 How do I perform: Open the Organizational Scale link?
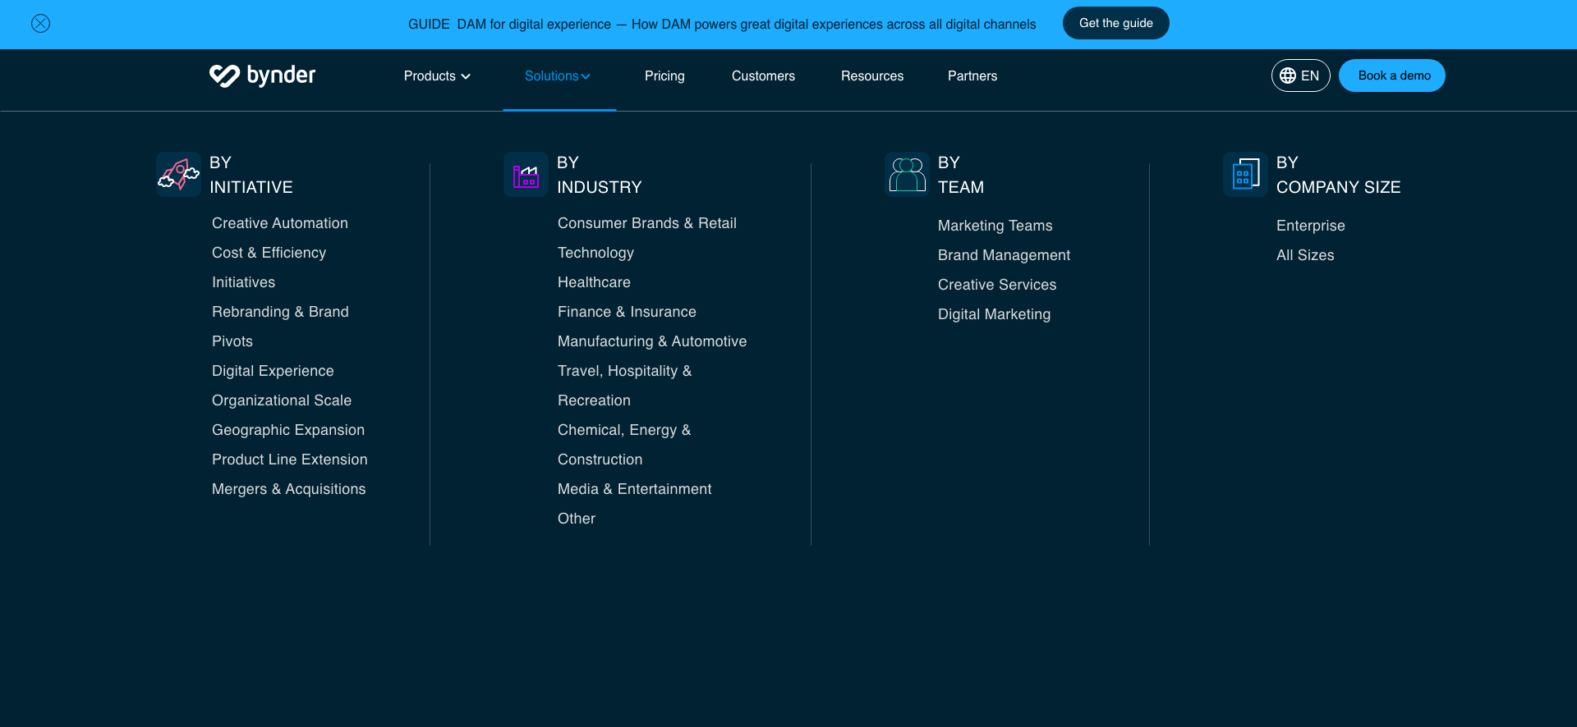coord(282,400)
